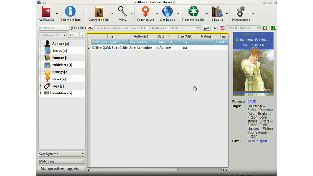Open the Saved Searches dropdown

243,28
